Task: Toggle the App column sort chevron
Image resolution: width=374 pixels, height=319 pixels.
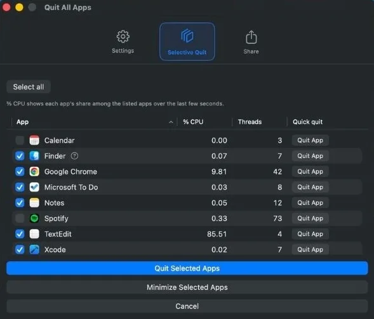Action: pos(171,122)
